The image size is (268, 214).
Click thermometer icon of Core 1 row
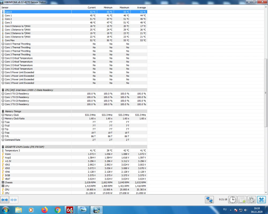3,15
